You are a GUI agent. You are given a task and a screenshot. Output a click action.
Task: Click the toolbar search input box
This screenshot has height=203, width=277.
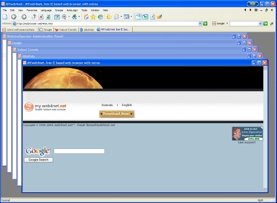[x=244, y=23]
